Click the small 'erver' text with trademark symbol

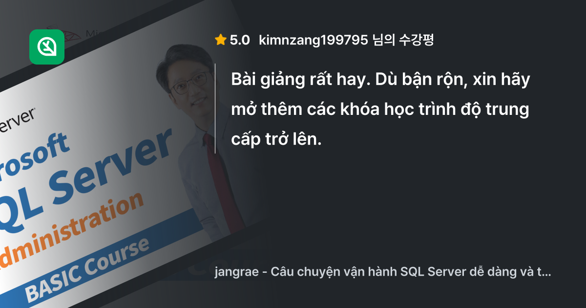coord(17,119)
